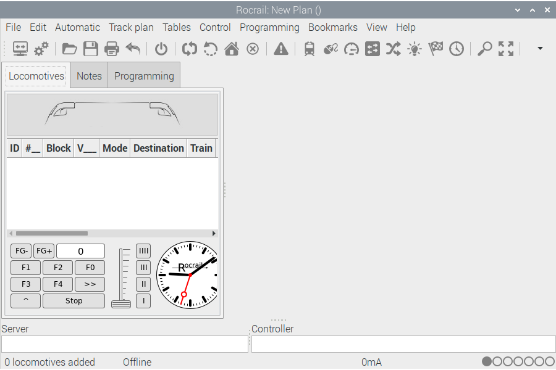
Task: Click the FG+ function group button
Action: (44, 251)
